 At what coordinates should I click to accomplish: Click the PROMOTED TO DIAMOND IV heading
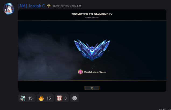92,14
